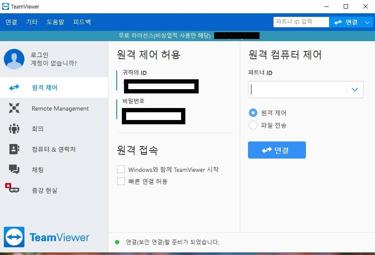Click the 로그인 link
This screenshot has width=375, height=255.
coord(40,55)
